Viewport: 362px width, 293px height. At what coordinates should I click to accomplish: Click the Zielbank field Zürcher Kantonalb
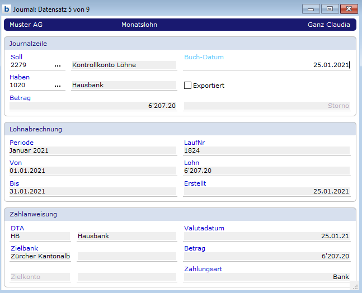pyautogui.click(x=40, y=256)
